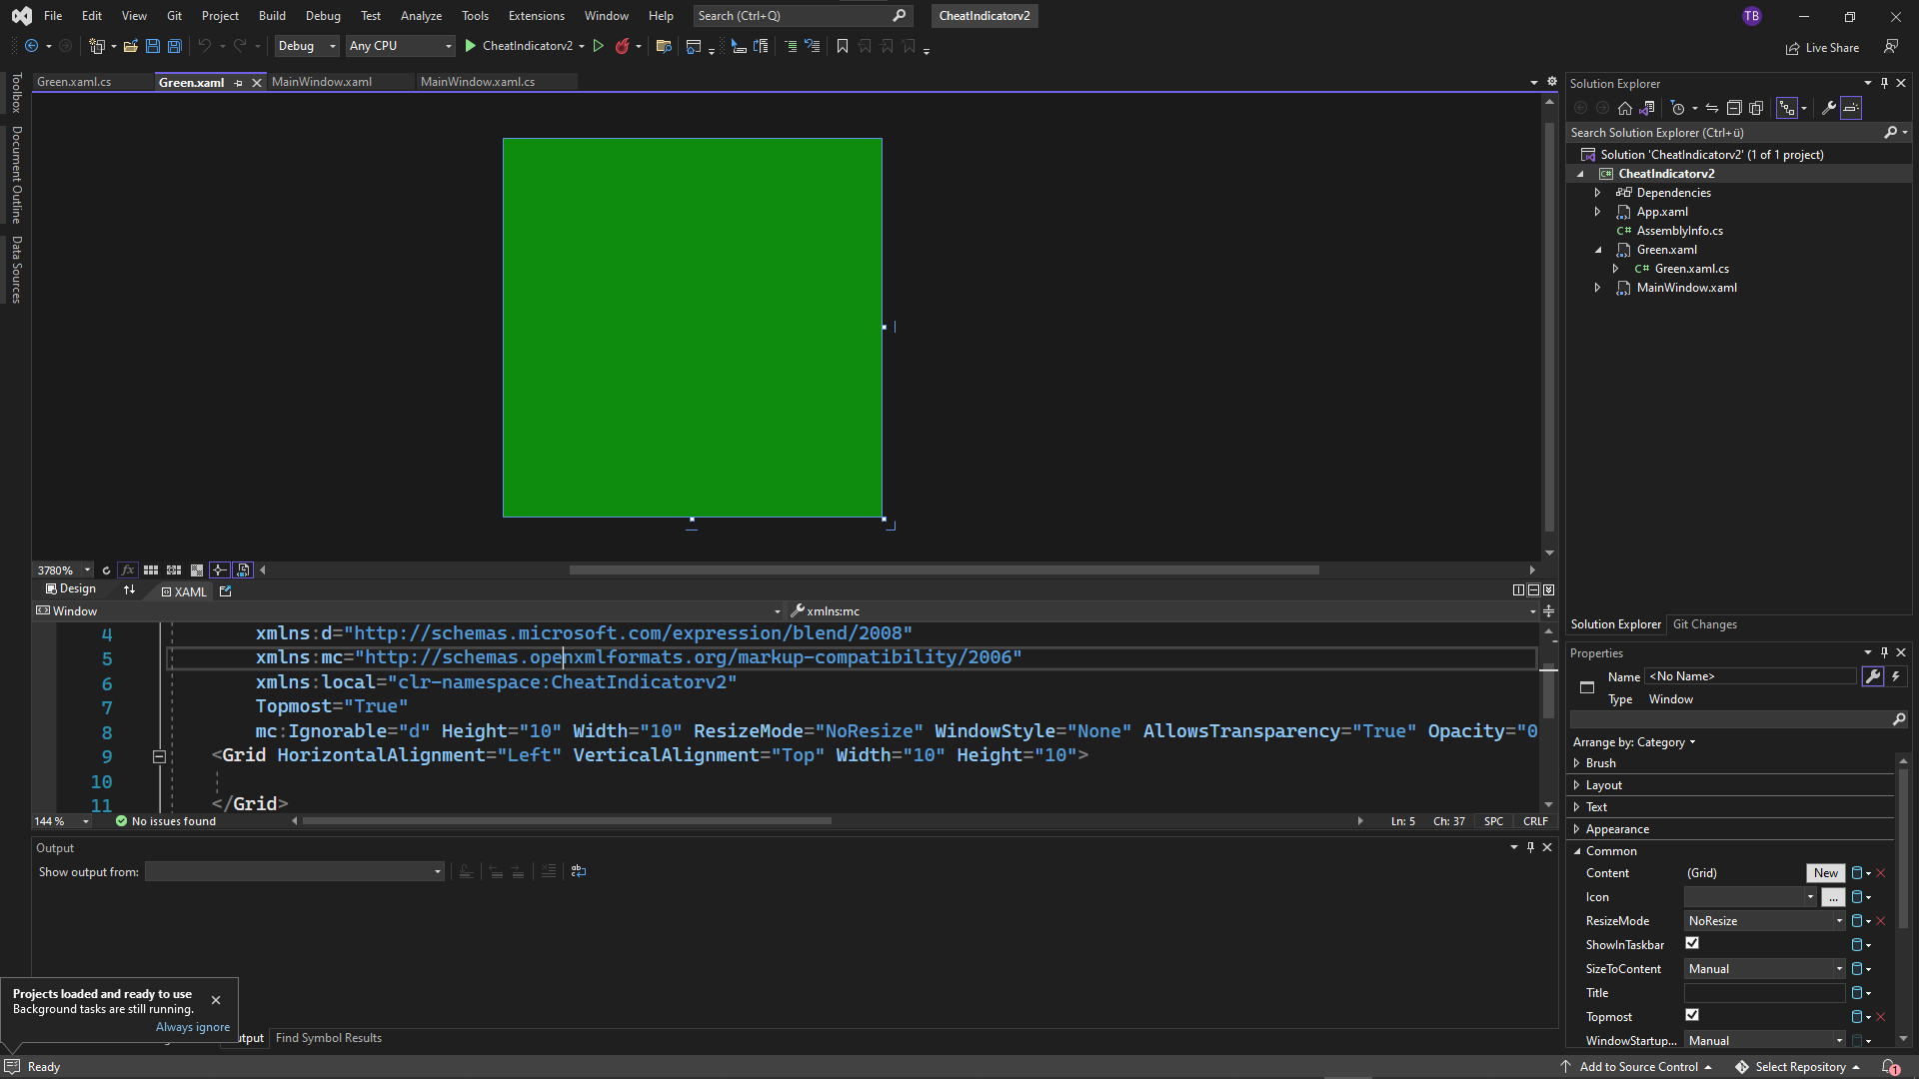Click the Title property input field
This screenshot has width=1919, height=1079.
pyautogui.click(x=1764, y=993)
